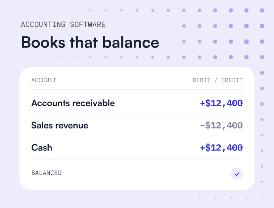This screenshot has width=274, height=208.
Task: Click the Cash +$12,400 amount
Action: click(221, 148)
